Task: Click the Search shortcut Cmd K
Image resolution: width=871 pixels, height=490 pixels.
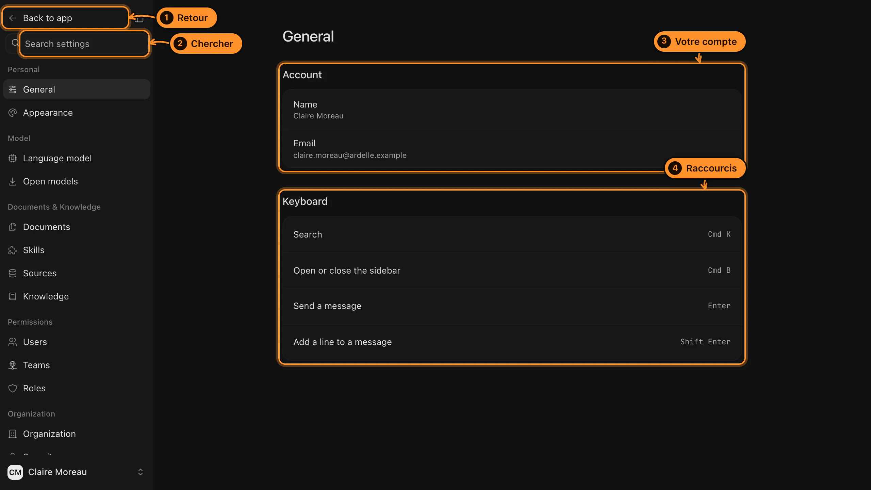Action: pos(719,234)
